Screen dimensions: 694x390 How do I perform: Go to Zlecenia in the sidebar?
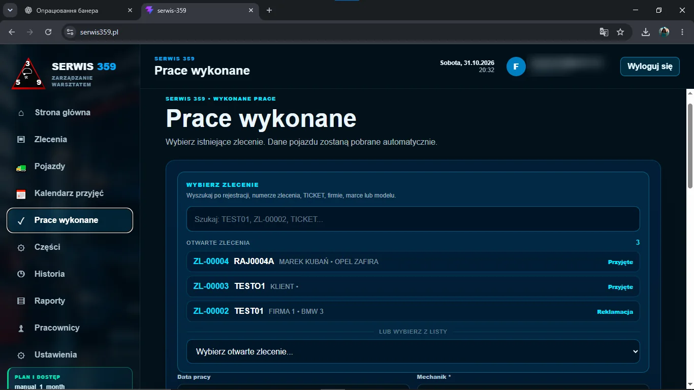click(70, 140)
